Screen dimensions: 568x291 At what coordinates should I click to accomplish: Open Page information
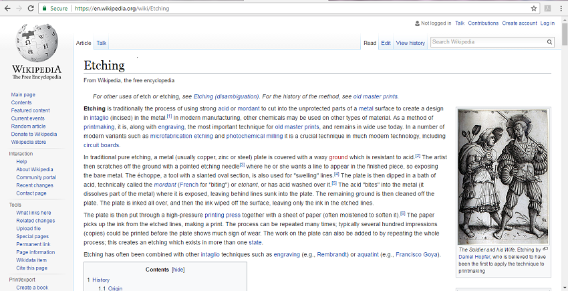[35, 252]
